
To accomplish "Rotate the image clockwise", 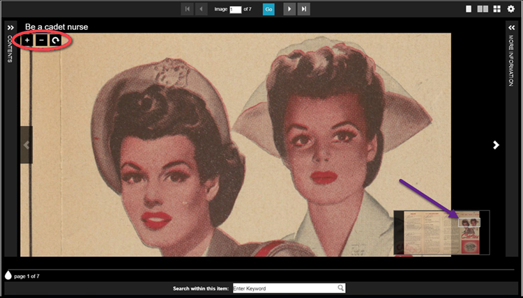I will coord(56,40).
